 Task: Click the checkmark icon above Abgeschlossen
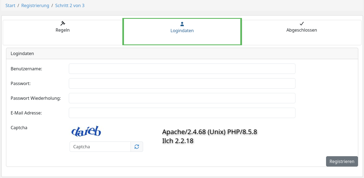tap(302, 23)
